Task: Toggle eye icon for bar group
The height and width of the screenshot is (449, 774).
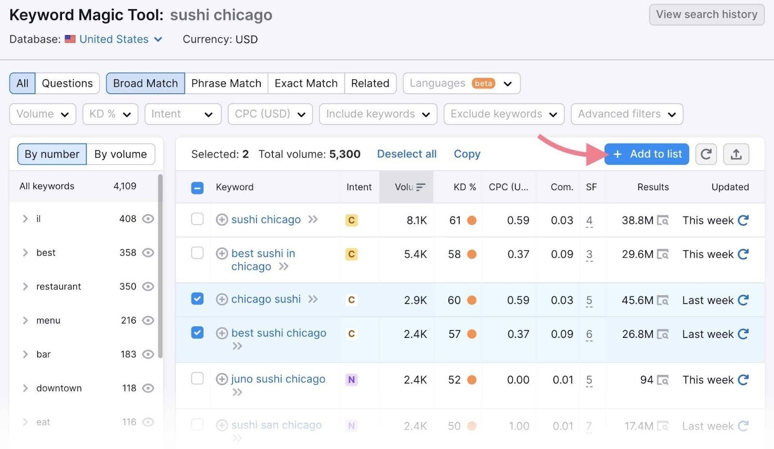Action: (148, 354)
